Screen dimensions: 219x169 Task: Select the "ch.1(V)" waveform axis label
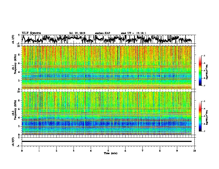point(13,39)
